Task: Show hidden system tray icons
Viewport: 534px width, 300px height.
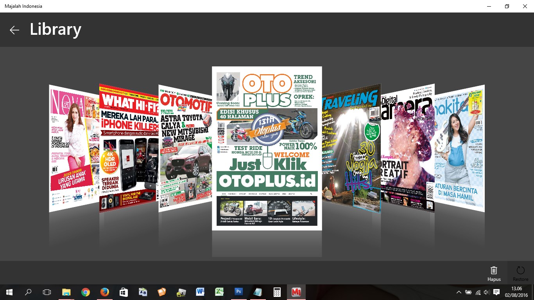Action: pos(459,292)
